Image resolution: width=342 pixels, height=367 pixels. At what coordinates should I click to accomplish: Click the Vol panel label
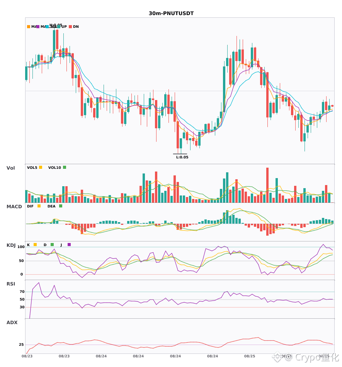10,168
